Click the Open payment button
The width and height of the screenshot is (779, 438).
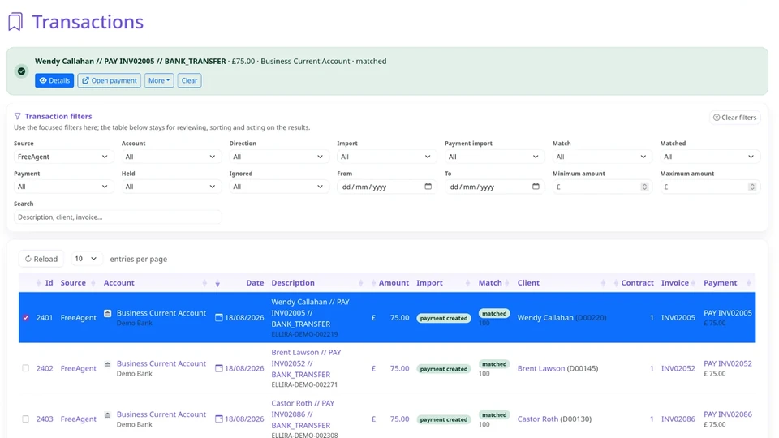[x=110, y=80]
